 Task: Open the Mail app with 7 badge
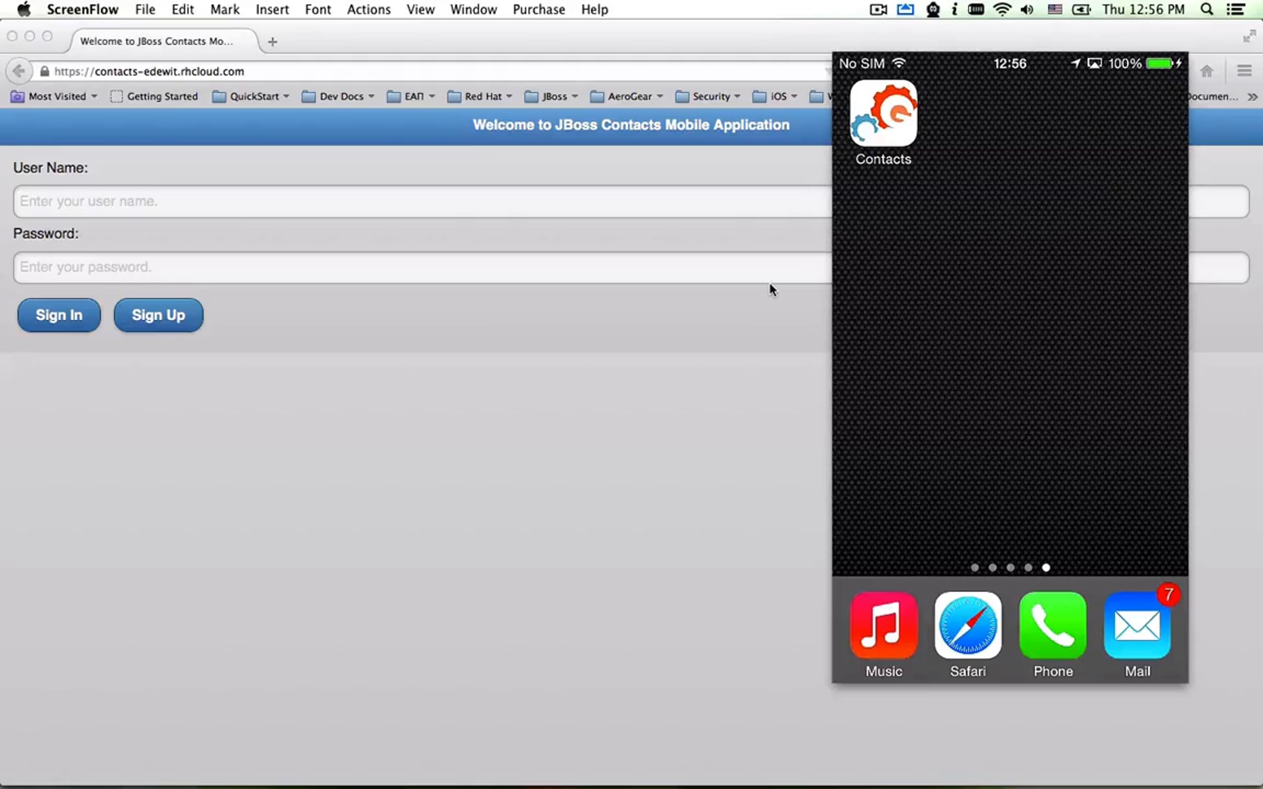click(x=1137, y=625)
